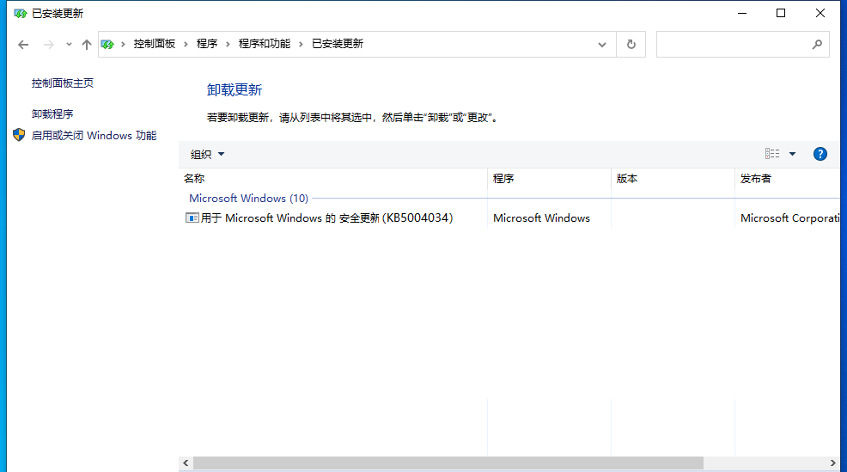847x472 pixels.
Task: Go up one level with up arrow
Action: click(87, 45)
